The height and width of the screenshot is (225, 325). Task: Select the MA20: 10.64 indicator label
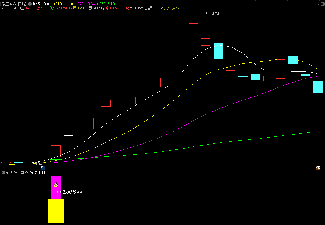[85, 4]
